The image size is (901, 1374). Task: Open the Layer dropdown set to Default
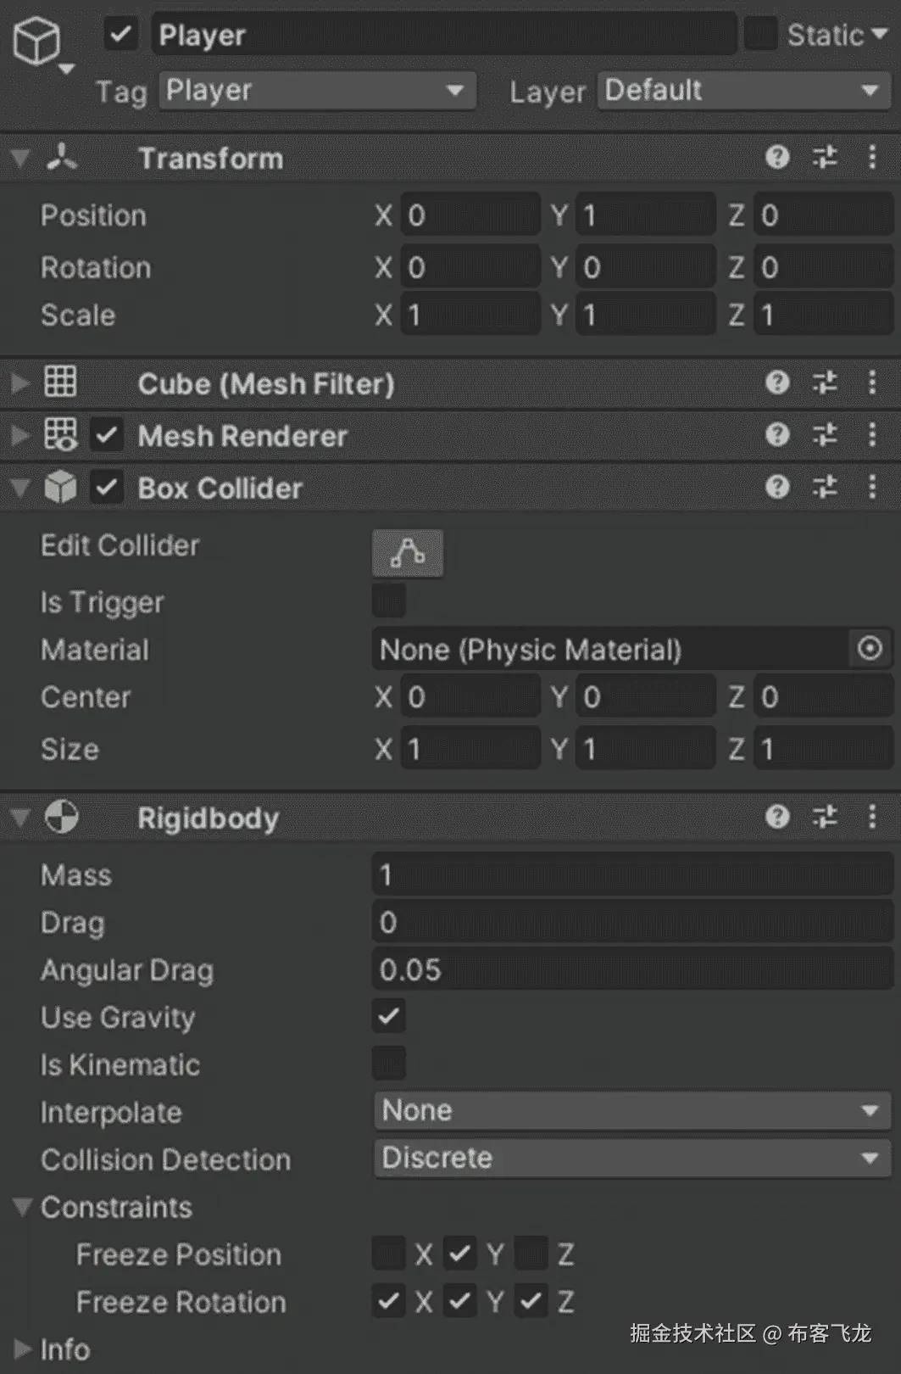point(743,91)
